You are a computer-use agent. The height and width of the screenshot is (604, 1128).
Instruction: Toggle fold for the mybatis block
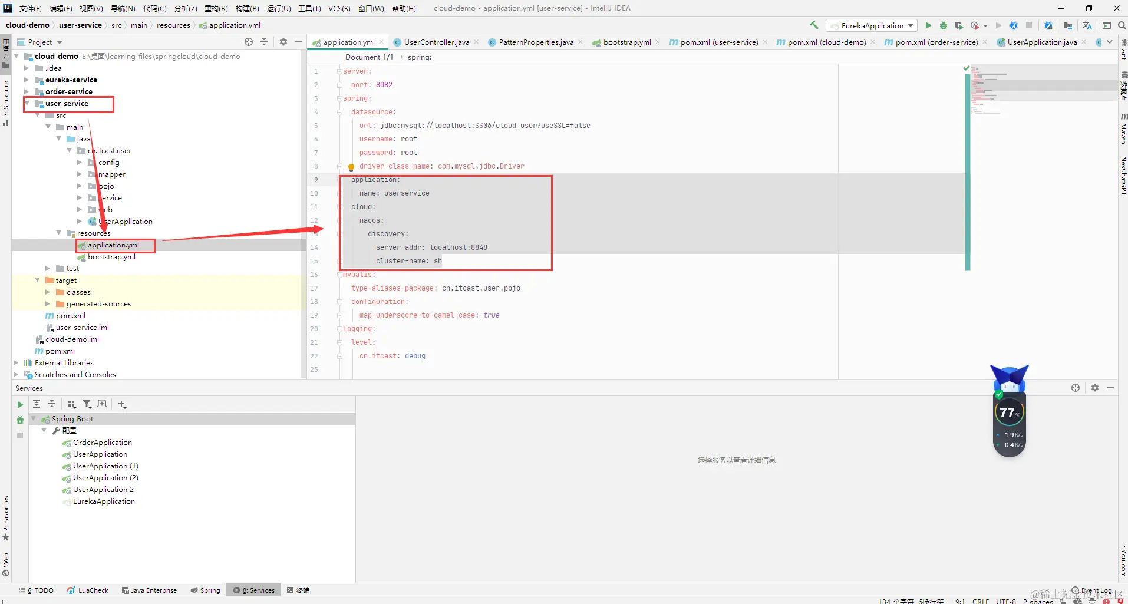339,275
